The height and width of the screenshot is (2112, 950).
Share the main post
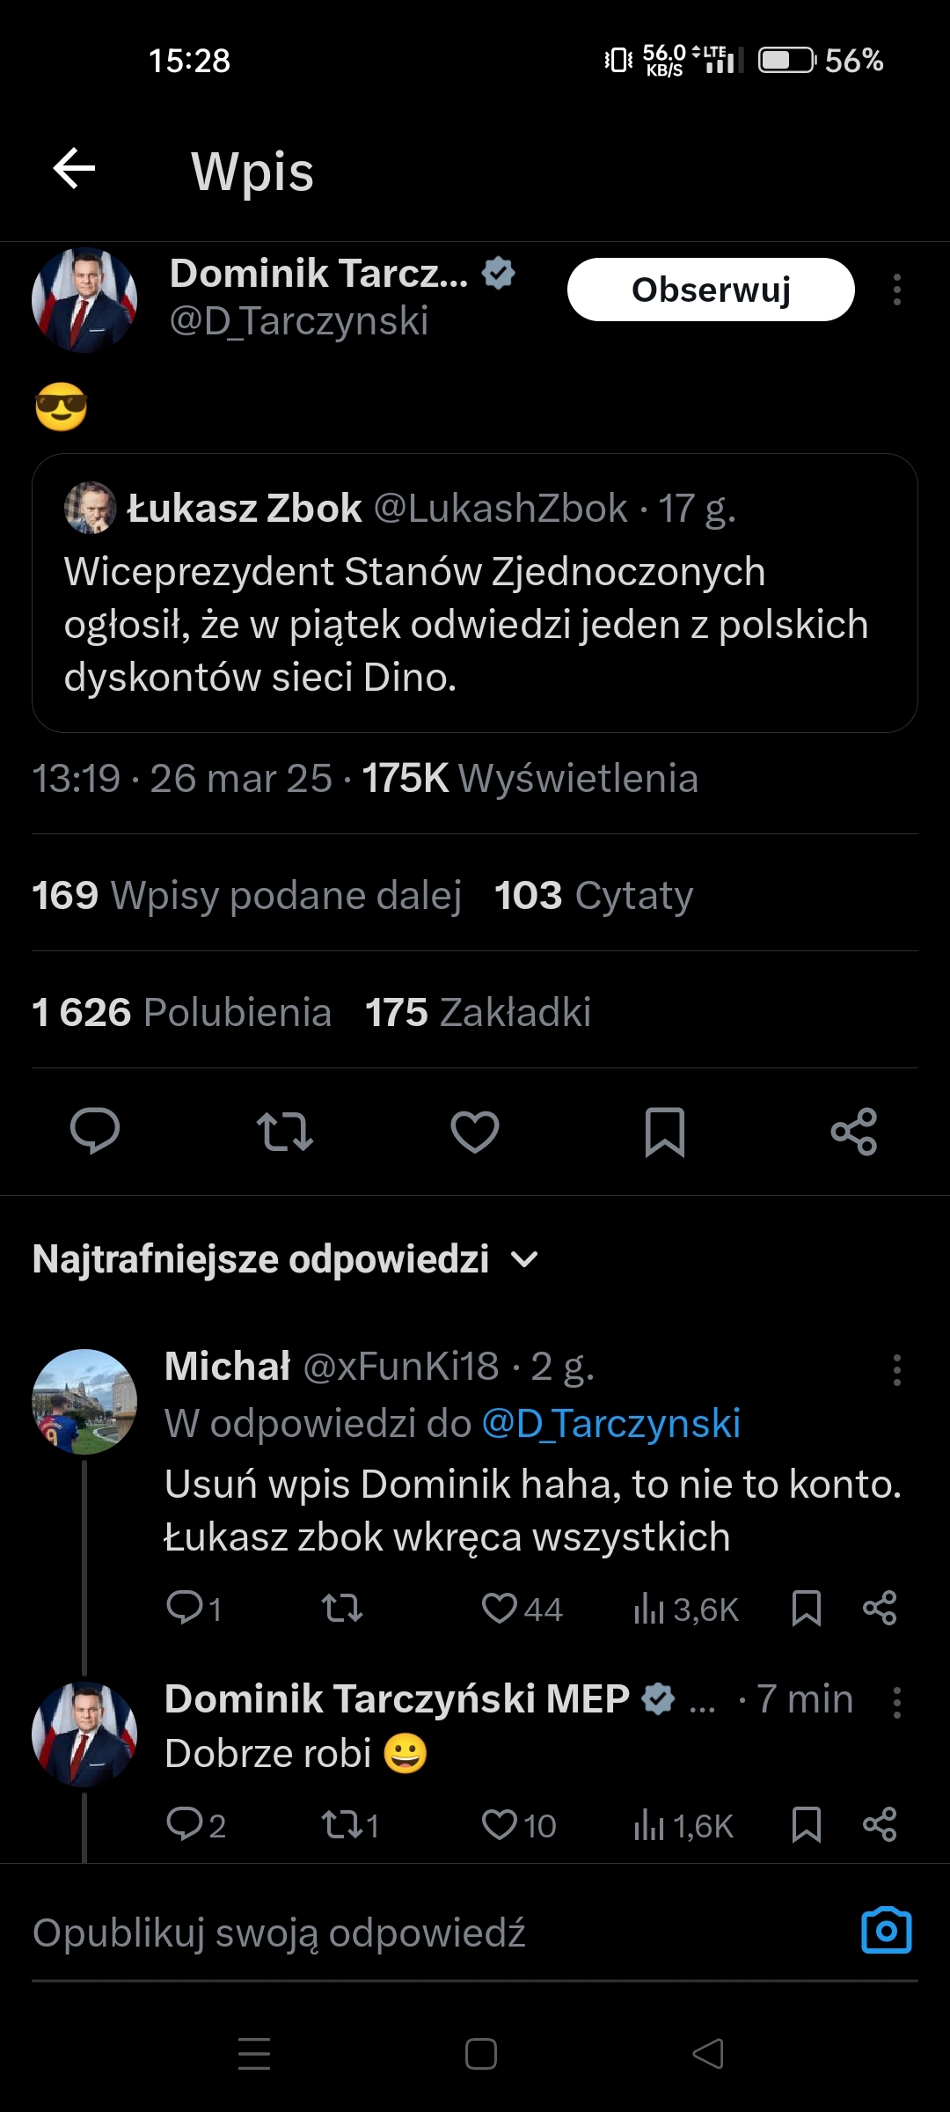tap(854, 1132)
